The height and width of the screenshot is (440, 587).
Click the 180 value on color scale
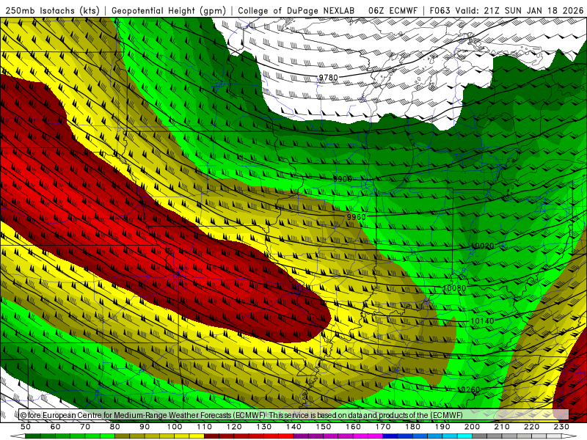pyautogui.click(x=413, y=427)
